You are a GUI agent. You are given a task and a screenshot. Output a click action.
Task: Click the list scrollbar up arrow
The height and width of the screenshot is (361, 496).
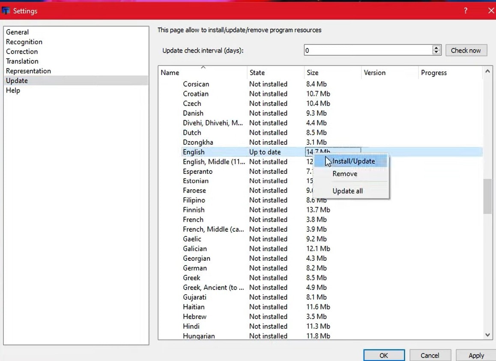click(487, 71)
